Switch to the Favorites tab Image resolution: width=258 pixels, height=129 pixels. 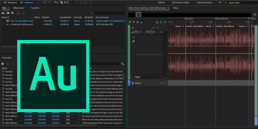click(x=35, y=8)
